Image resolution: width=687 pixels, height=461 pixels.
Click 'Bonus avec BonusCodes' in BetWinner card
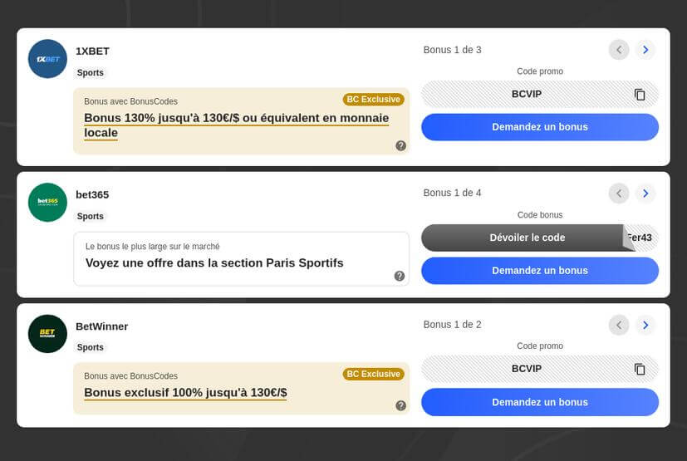tap(131, 376)
